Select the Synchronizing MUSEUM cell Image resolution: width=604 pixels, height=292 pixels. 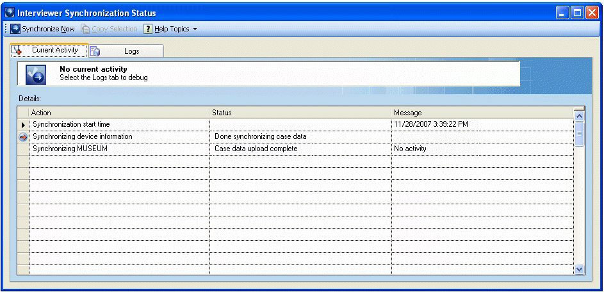click(x=119, y=149)
